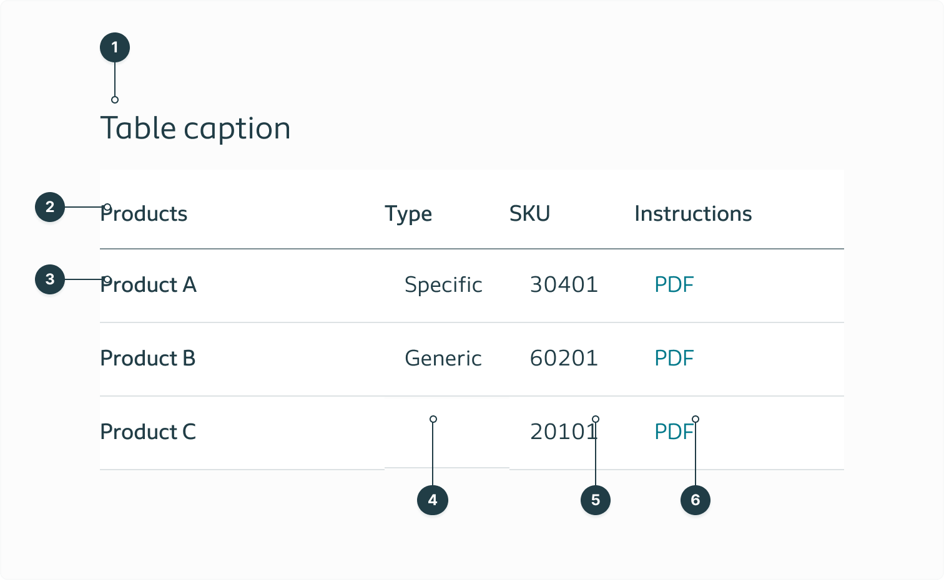
Task: Click the Type value Generic
Action: 443,359
